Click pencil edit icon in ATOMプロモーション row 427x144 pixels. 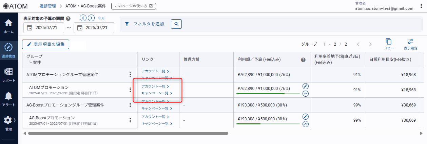(306, 86)
